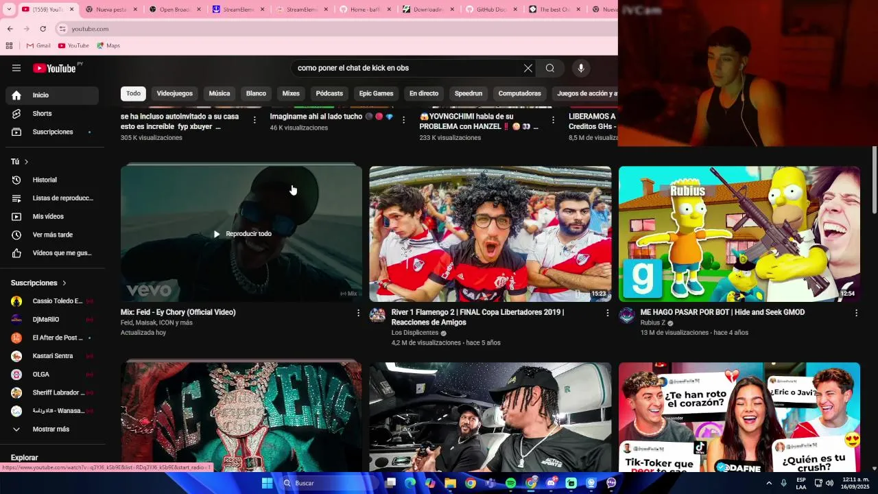Open Sheriff Labrador subscription channel
This screenshot has height=494, width=878.
(x=52, y=392)
